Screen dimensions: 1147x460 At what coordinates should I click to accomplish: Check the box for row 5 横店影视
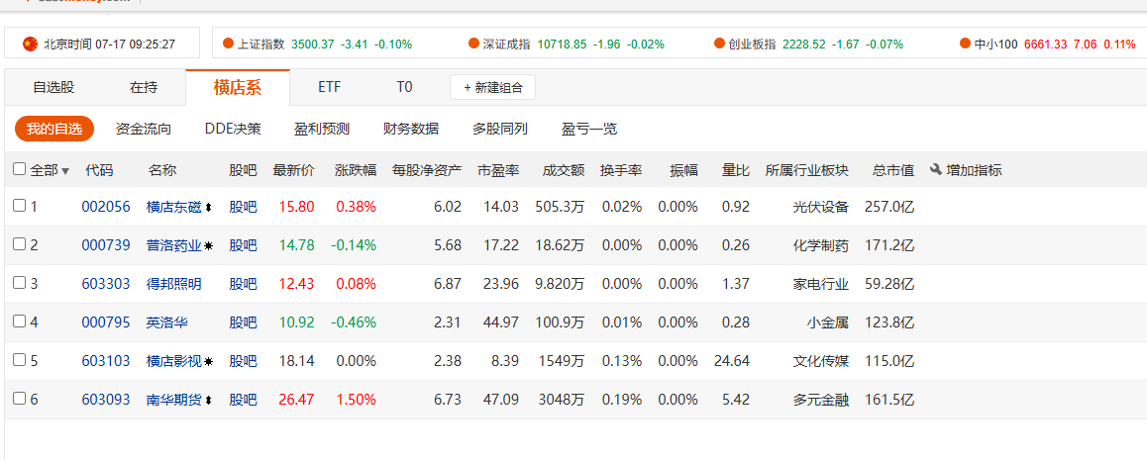tap(20, 360)
